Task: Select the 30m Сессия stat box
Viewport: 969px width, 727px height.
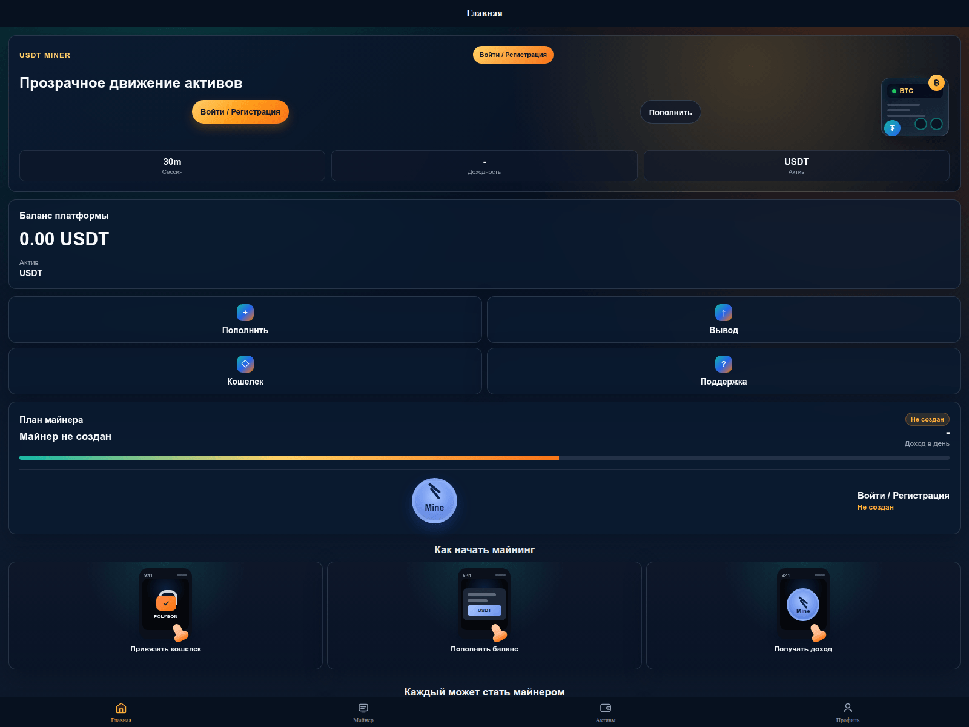Action: [172, 165]
